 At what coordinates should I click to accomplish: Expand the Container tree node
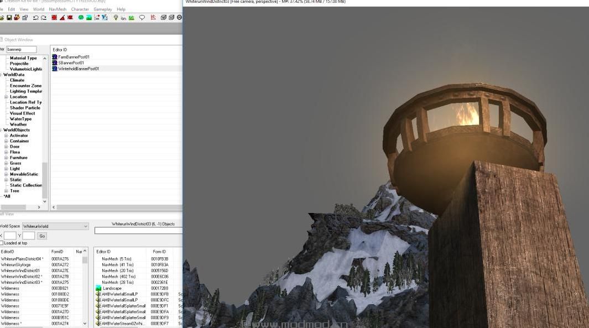point(6,141)
